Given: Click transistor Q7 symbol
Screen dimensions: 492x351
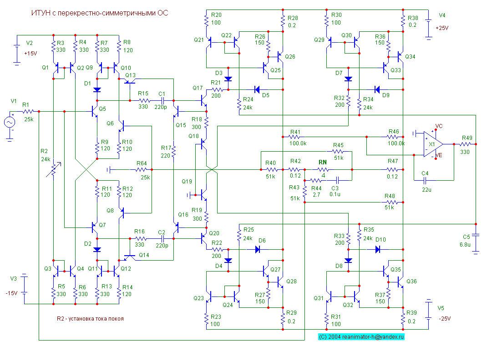Looking at the screenshot, I should click(94, 227).
